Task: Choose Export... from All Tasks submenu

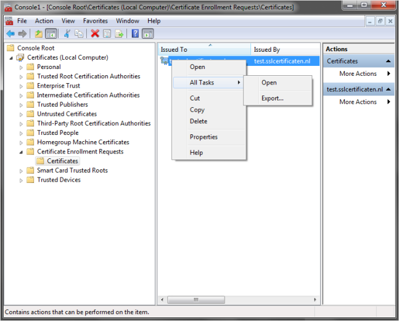Action: click(272, 98)
